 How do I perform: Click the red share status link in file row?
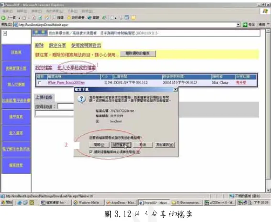(x=241, y=82)
